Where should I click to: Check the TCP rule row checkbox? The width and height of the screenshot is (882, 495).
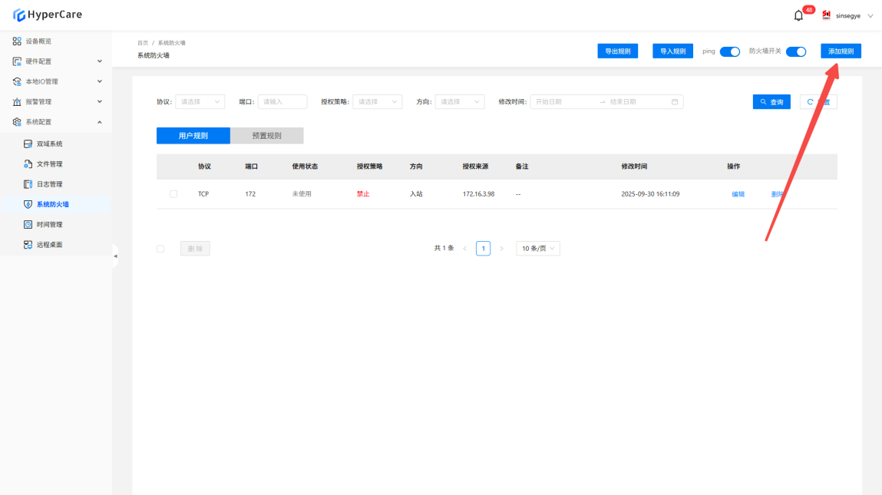(x=173, y=194)
